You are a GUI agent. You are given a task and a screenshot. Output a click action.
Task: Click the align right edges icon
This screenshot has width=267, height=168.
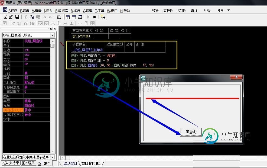tap(19, 23)
